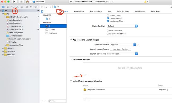Viewport: 172px width, 103px height.
Task: Toggle the project and targets list sidebar
Action: click(42, 11)
